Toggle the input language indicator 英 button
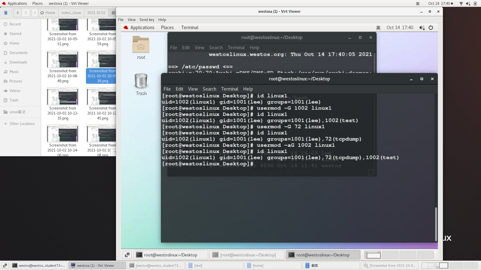 (x=378, y=27)
